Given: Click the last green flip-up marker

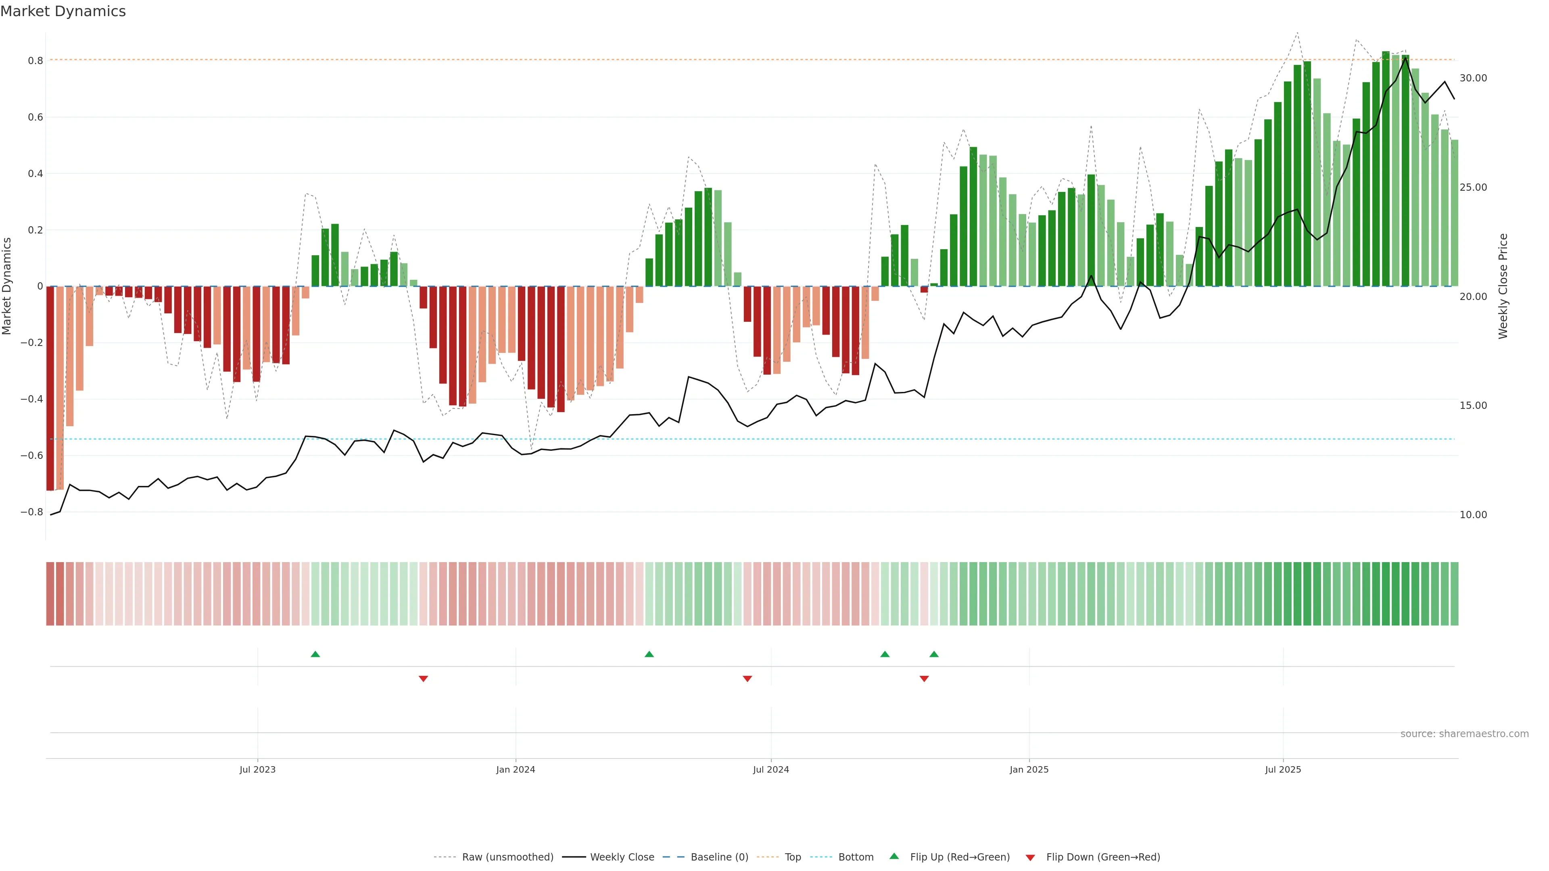Looking at the screenshot, I should coord(934,654).
